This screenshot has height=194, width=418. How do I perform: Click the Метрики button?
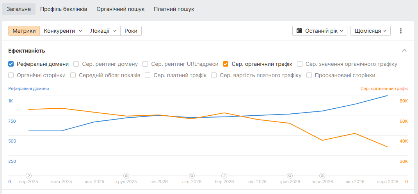point(24,31)
